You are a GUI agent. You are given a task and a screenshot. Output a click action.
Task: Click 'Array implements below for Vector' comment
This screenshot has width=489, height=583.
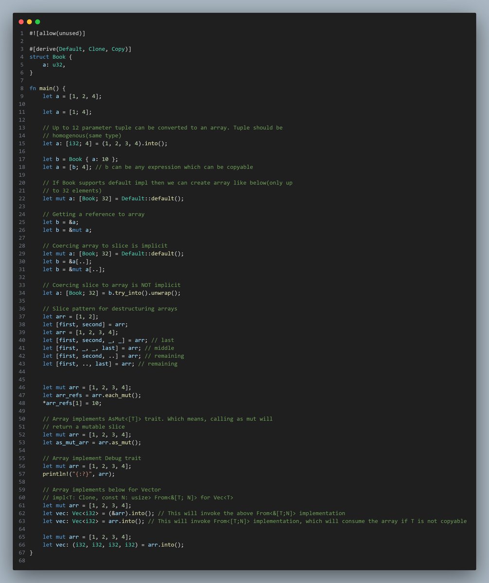pyautogui.click(x=102, y=490)
